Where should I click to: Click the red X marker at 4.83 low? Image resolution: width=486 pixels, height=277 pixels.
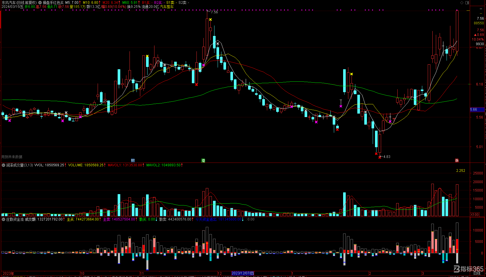click(380, 157)
